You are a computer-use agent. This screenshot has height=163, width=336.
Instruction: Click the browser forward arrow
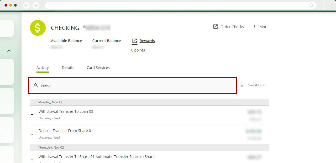point(36,5)
